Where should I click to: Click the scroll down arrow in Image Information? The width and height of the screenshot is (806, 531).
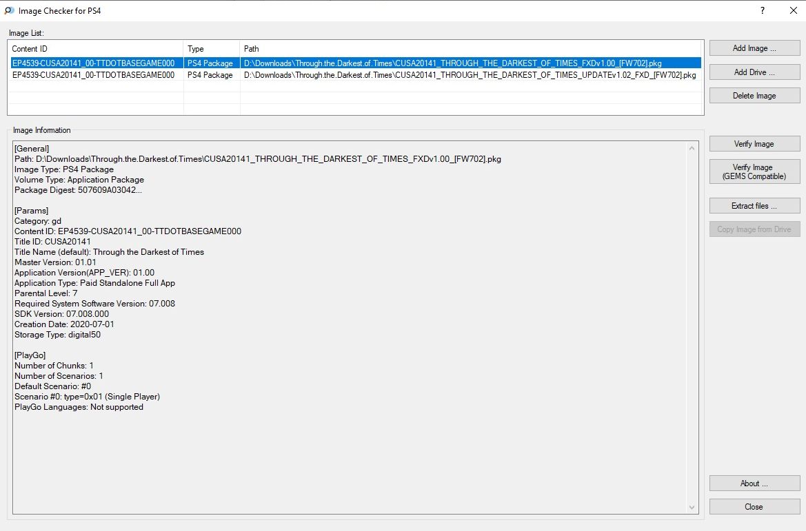[x=692, y=508]
